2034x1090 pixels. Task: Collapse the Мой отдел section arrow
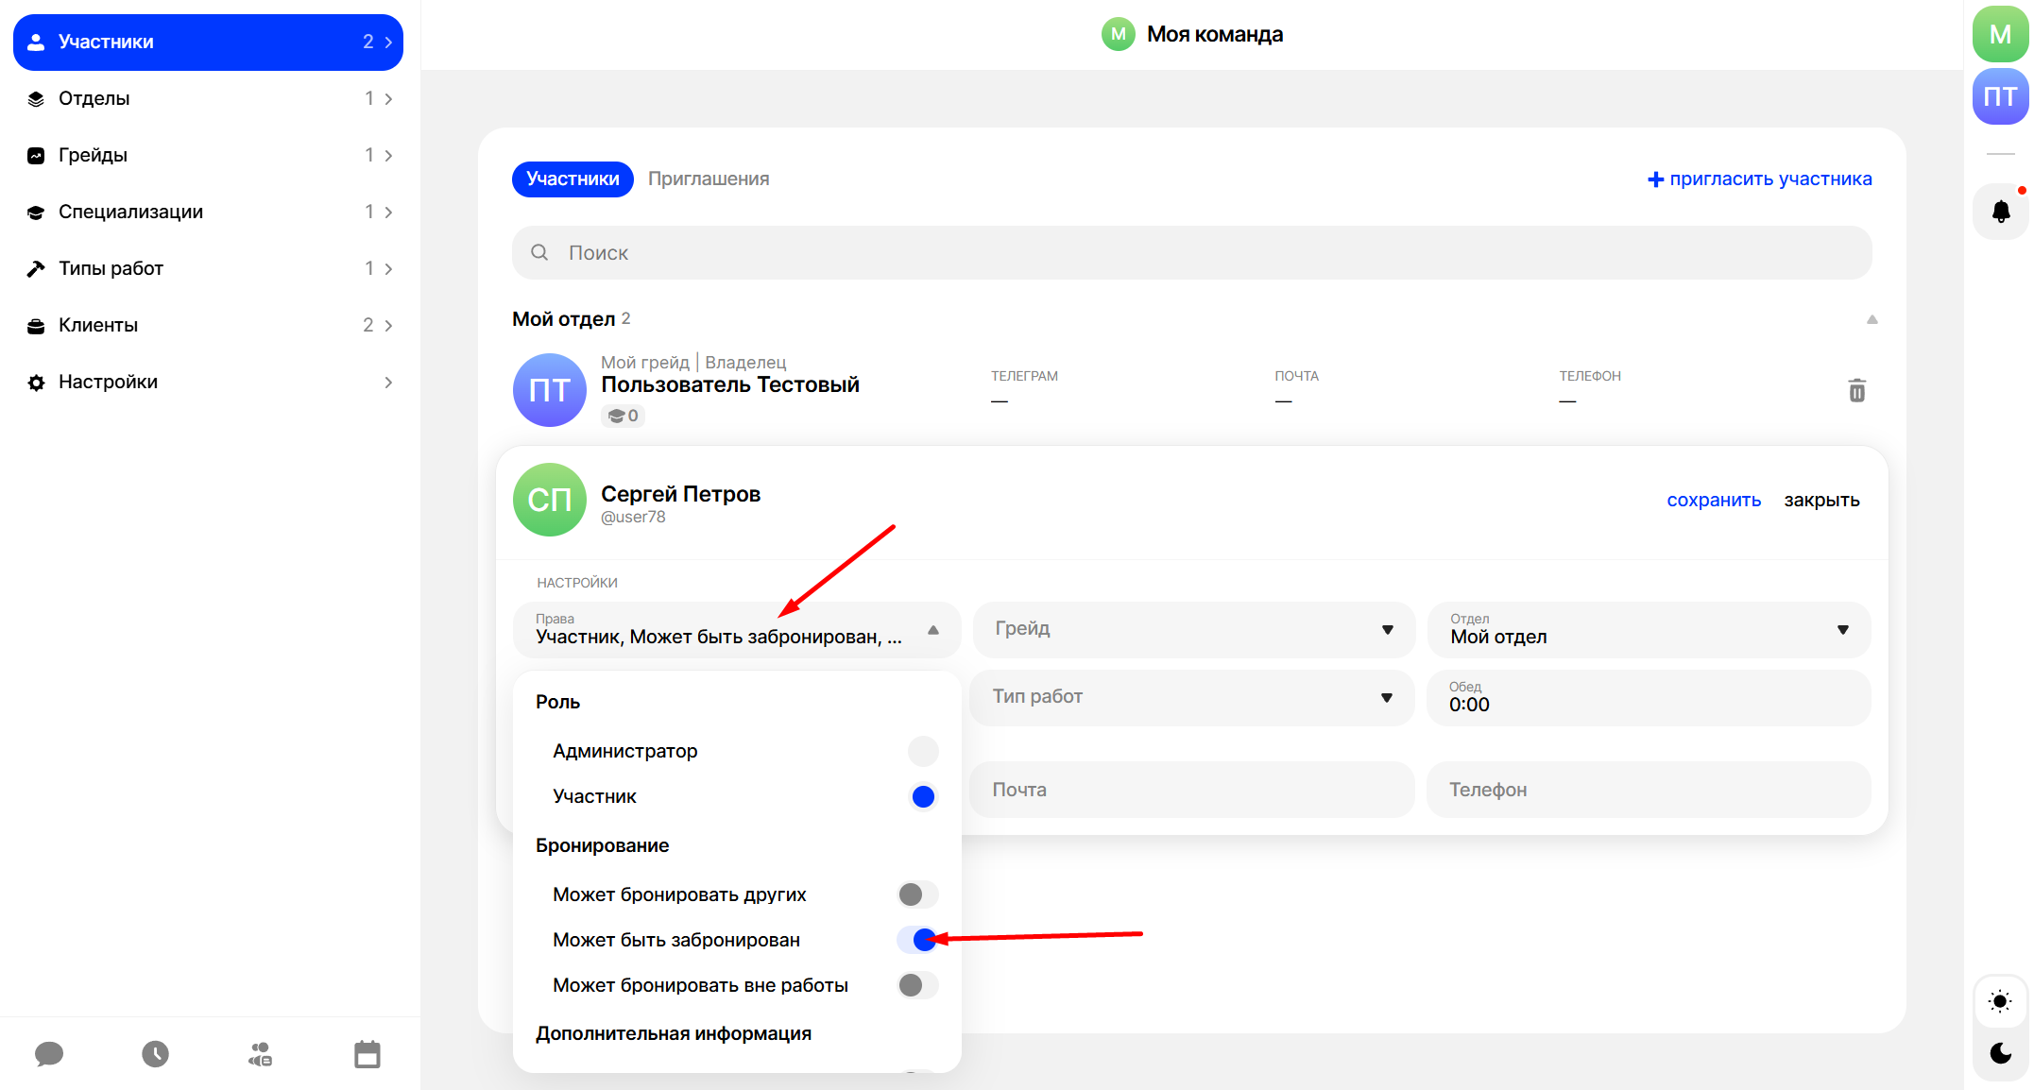coord(1872,319)
